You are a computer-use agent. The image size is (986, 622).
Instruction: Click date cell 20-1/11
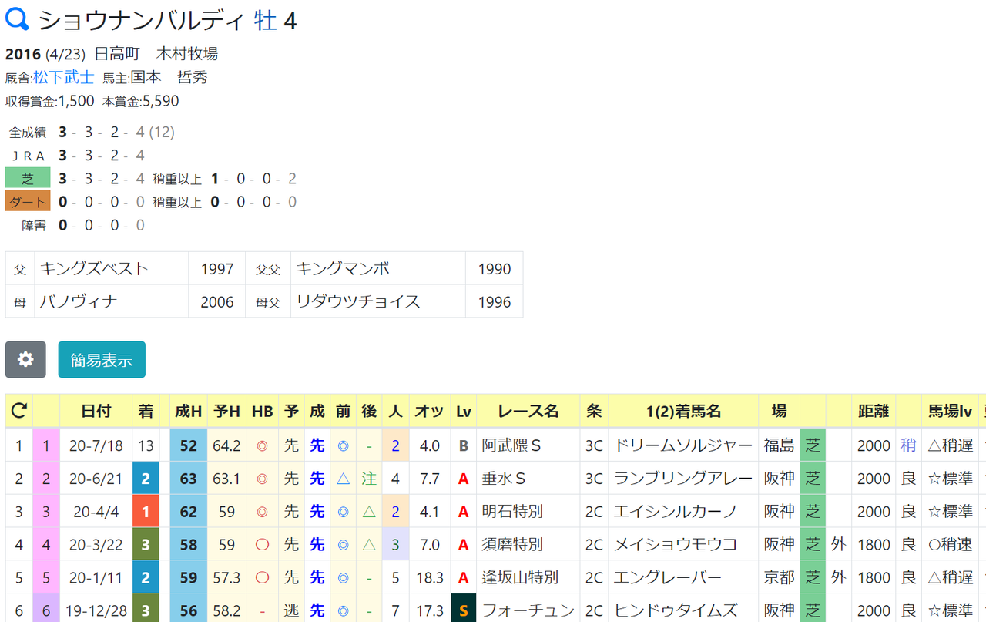point(96,578)
